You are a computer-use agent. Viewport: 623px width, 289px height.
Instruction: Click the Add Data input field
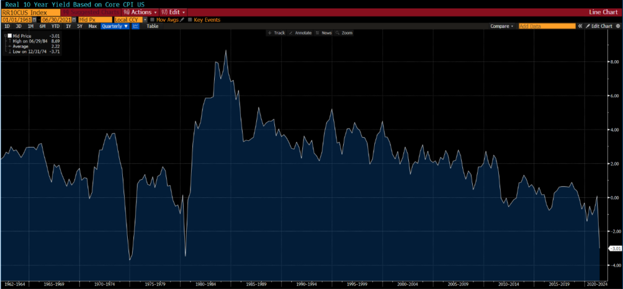(546, 26)
